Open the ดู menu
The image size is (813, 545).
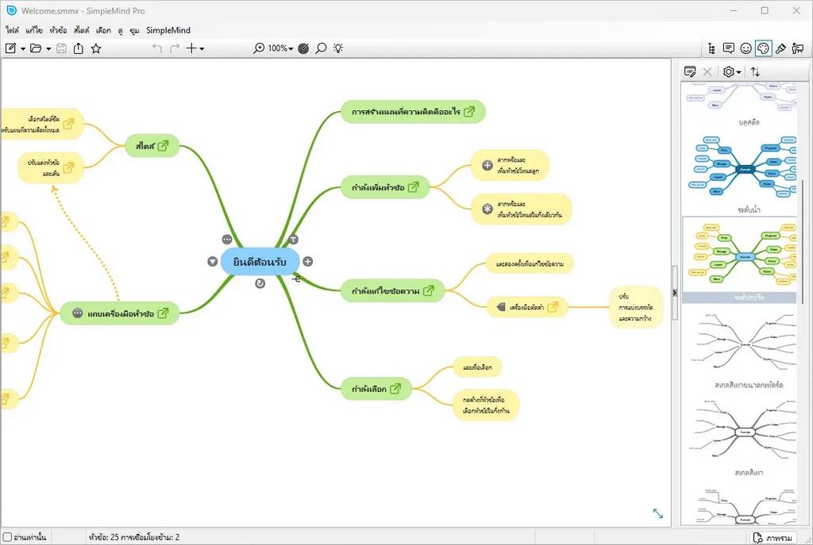121,30
